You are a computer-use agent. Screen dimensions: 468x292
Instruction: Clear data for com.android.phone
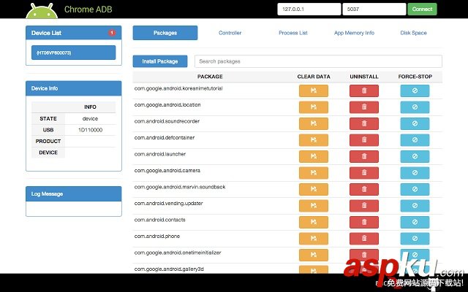314,239
